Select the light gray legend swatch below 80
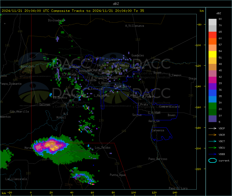This screenshot has height=196, width=232. click(x=212, y=22)
